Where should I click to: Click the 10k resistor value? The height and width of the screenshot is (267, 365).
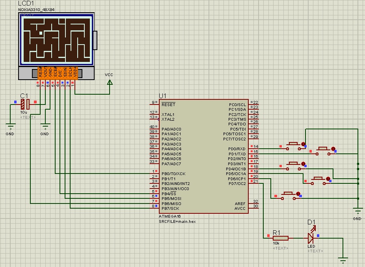[276, 243]
